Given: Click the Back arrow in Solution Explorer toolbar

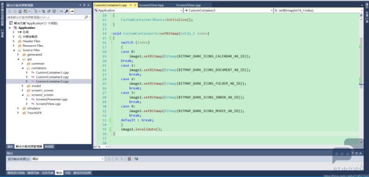Looking at the screenshot, I should [10, 11].
